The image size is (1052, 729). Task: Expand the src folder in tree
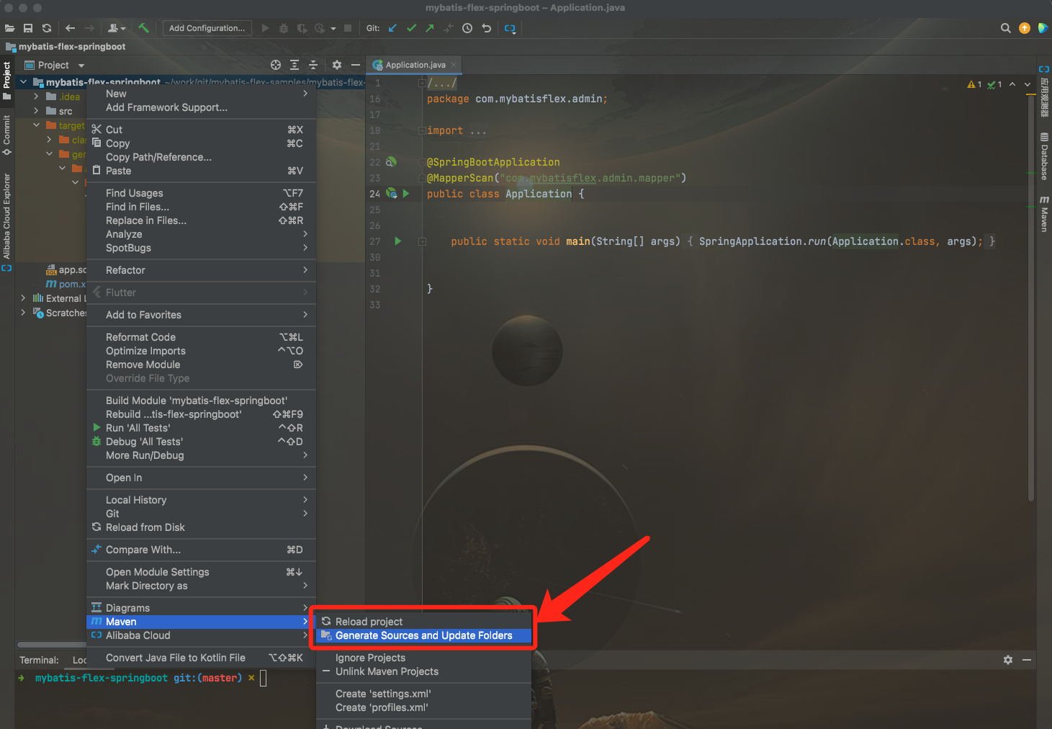point(36,111)
